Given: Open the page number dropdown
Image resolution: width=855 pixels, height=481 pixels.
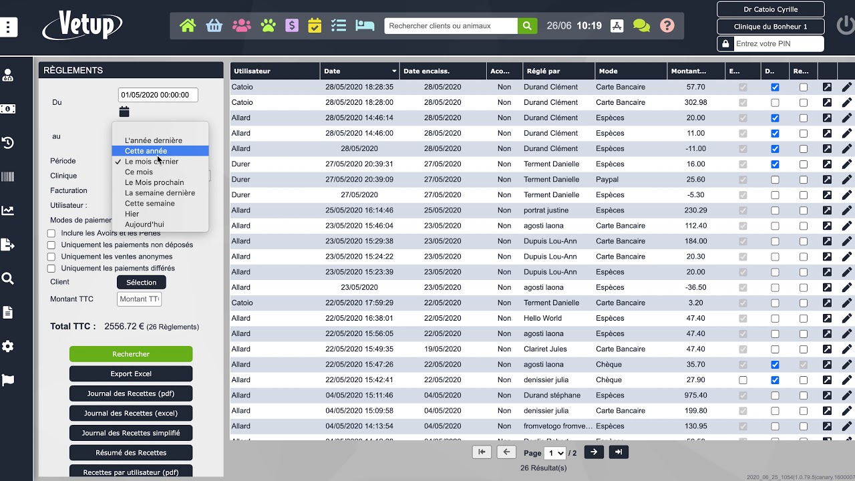Looking at the screenshot, I should coord(555,453).
